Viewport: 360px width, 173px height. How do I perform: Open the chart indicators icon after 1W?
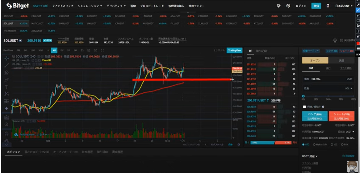click(82, 50)
